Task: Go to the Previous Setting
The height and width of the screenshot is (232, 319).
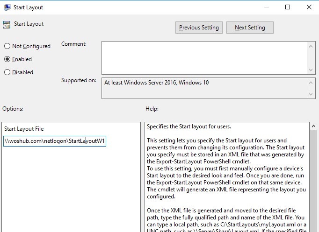Action: (199, 28)
